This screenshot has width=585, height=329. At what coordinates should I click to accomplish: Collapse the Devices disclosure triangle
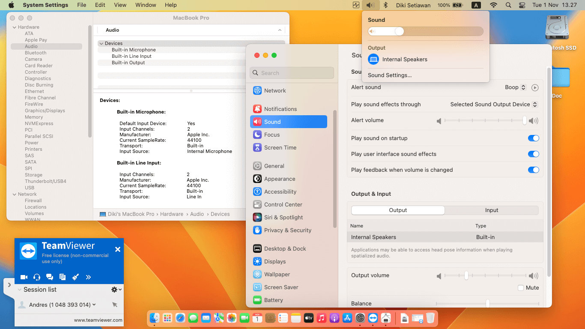(101, 43)
